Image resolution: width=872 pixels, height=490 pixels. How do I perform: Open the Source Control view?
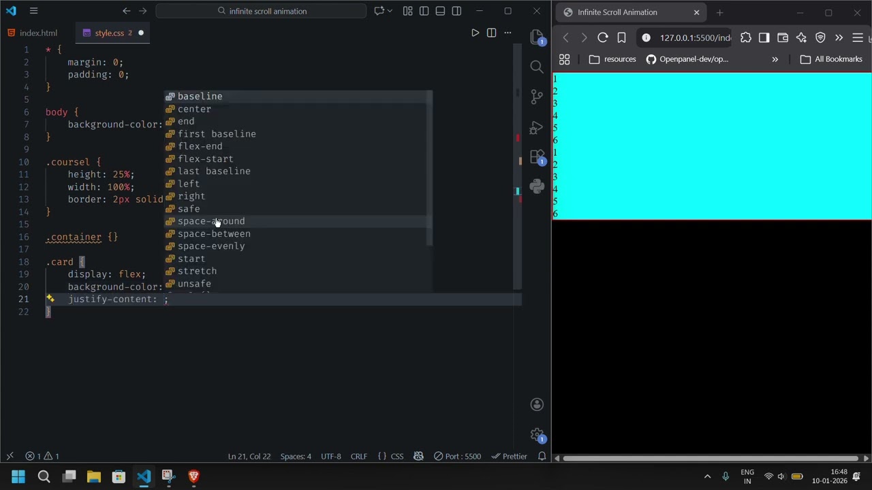click(x=537, y=97)
